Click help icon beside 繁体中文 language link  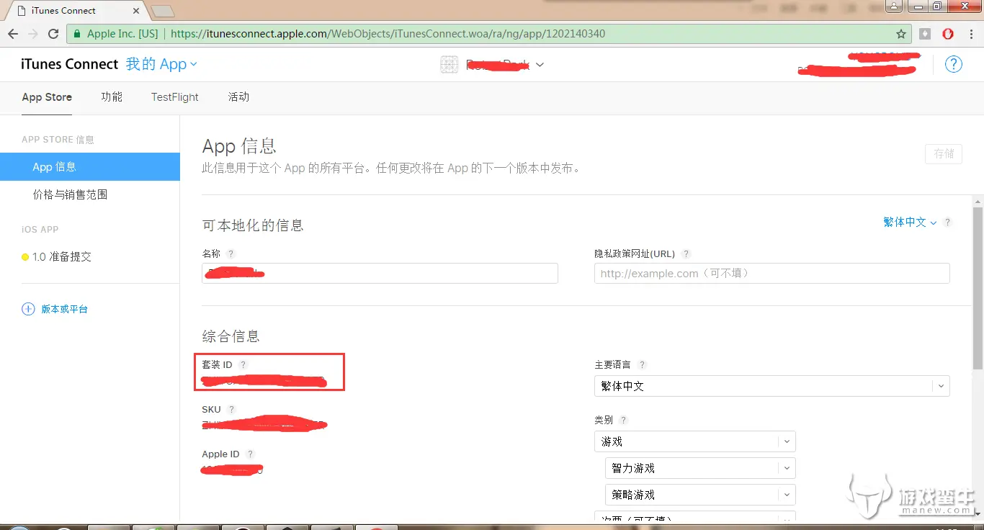(948, 223)
